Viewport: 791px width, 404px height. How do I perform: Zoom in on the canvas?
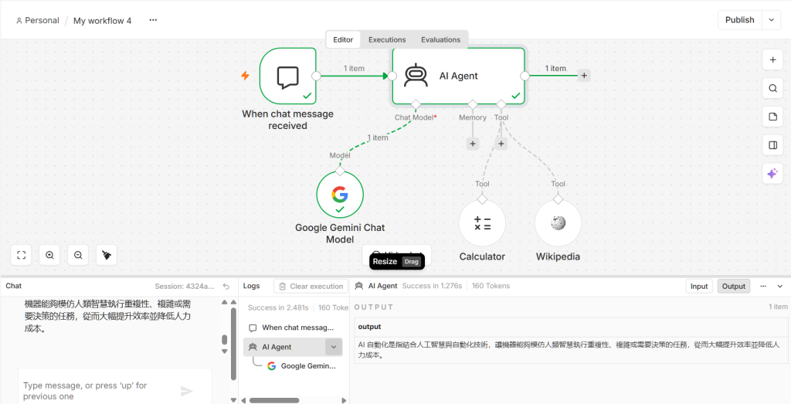tap(49, 255)
